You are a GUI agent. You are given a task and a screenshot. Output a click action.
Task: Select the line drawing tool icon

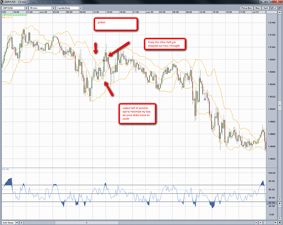pyautogui.click(x=275, y=8)
